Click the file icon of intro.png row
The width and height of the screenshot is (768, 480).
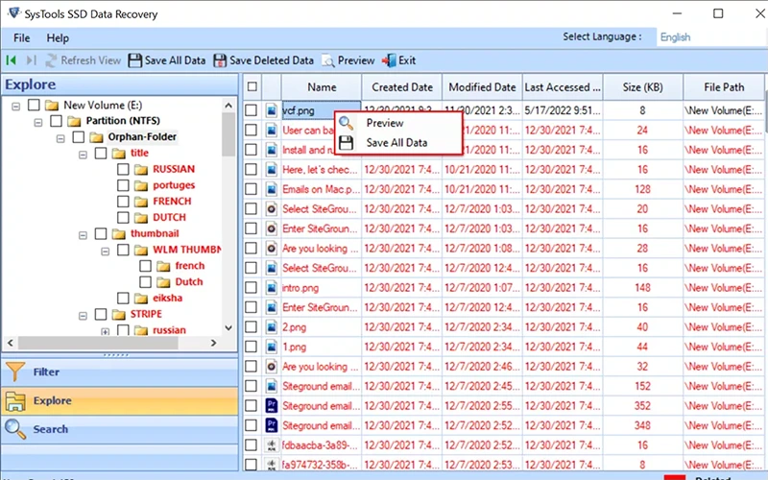(x=272, y=287)
